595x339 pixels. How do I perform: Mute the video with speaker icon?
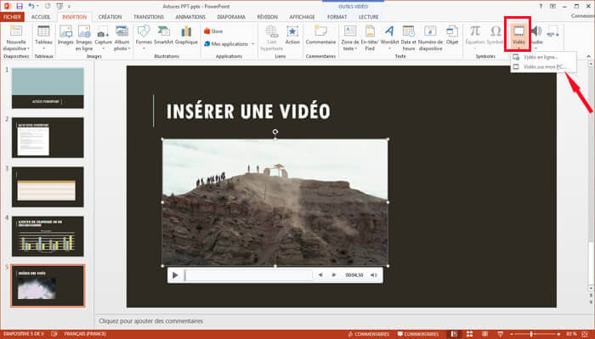374,275
